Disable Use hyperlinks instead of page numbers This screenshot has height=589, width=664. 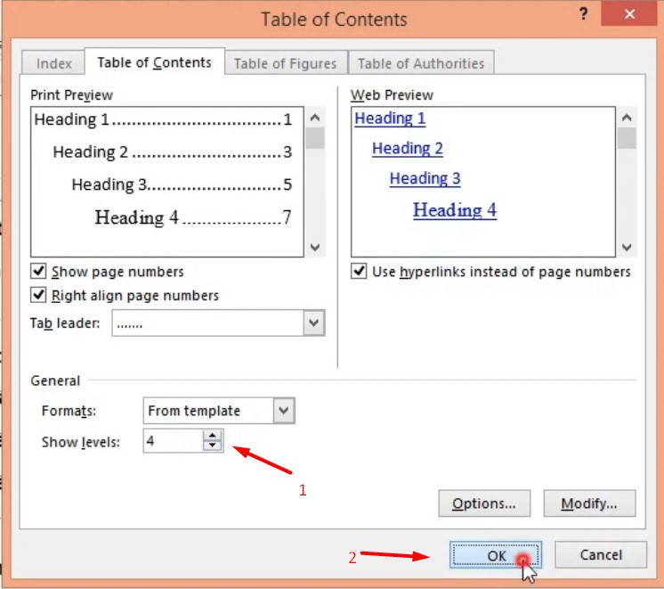(x=359, y=272)
